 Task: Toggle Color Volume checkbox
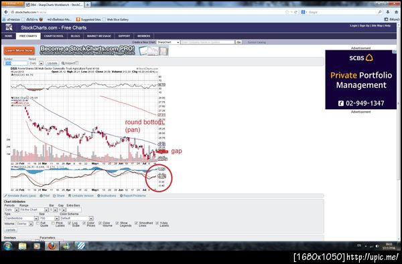[x=100, y=223]
